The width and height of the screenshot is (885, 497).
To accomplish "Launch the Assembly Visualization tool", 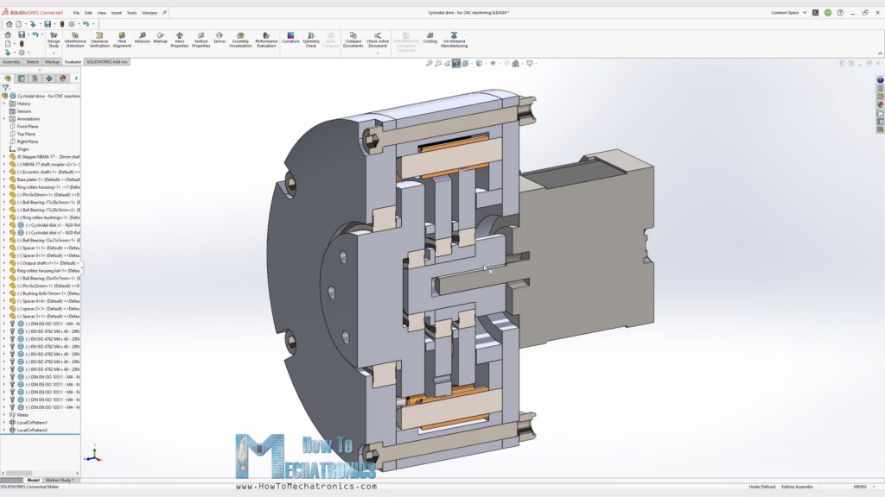I will pyautogui.click(x=239, y=39).
